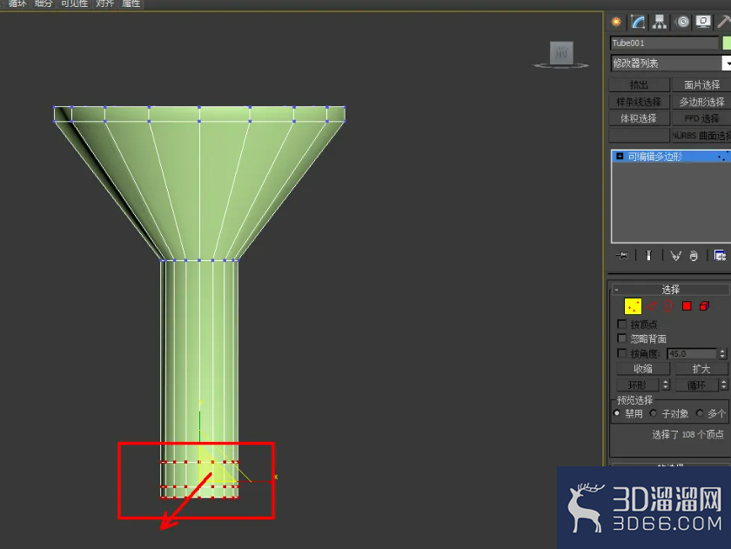The height and width of the screenshot is (549, 731).
Task: Select Element sub-object level icon
Action: (704, 306)
